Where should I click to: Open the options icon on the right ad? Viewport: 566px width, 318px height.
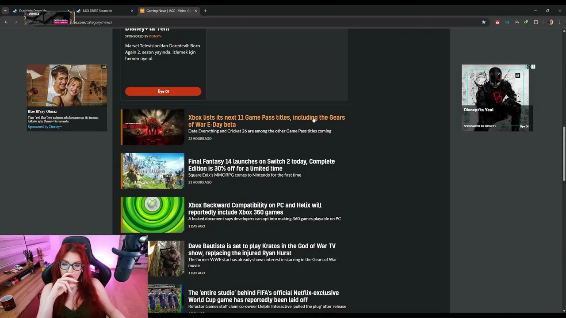(x=533, y=67)
